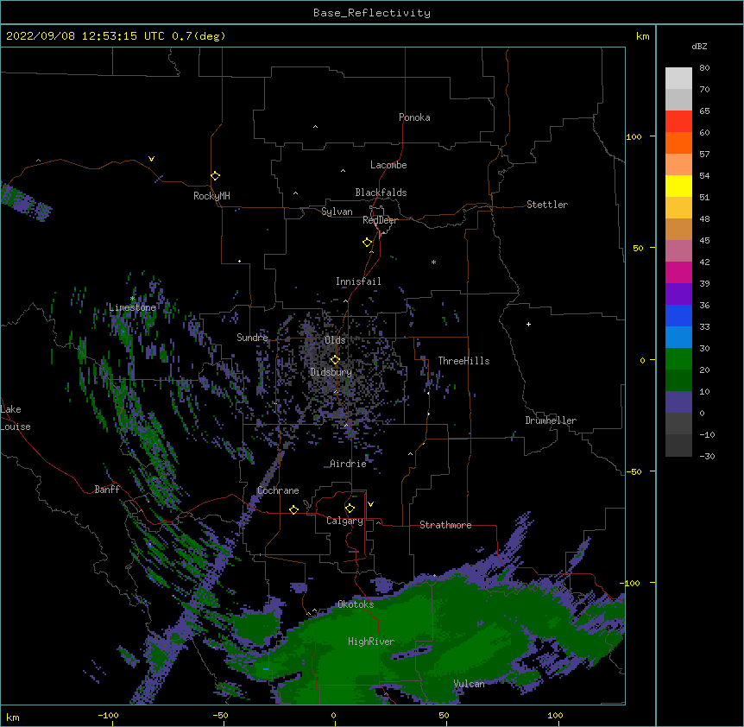
Task: Click the 20 dBZ green legend swatch
Action: pyautogui.click(x=678, y=380)
